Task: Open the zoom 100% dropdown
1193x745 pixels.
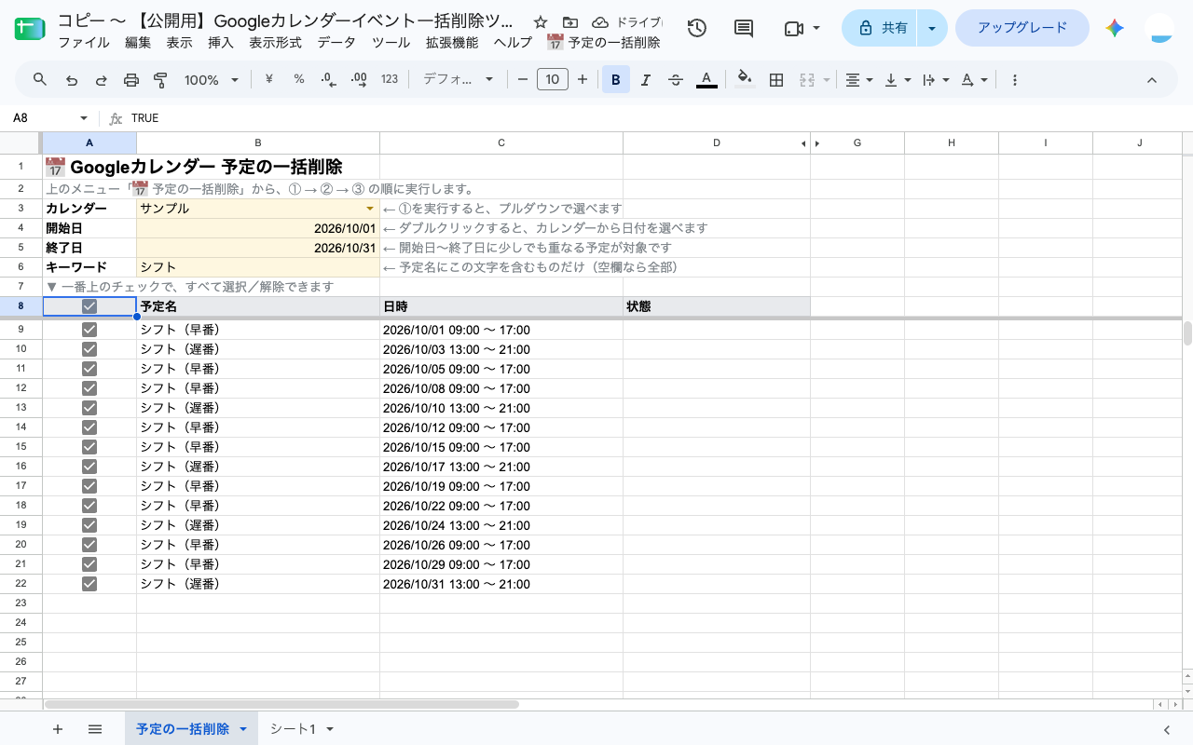Action: tap(212, 80)
